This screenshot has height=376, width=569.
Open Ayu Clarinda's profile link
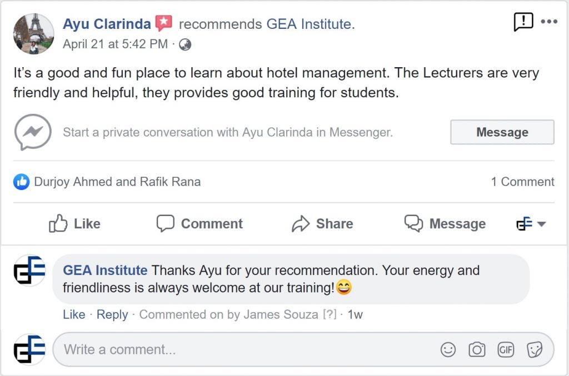pos(107,24)
